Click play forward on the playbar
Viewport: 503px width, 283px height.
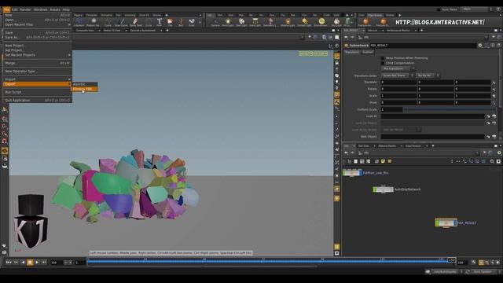37,263
